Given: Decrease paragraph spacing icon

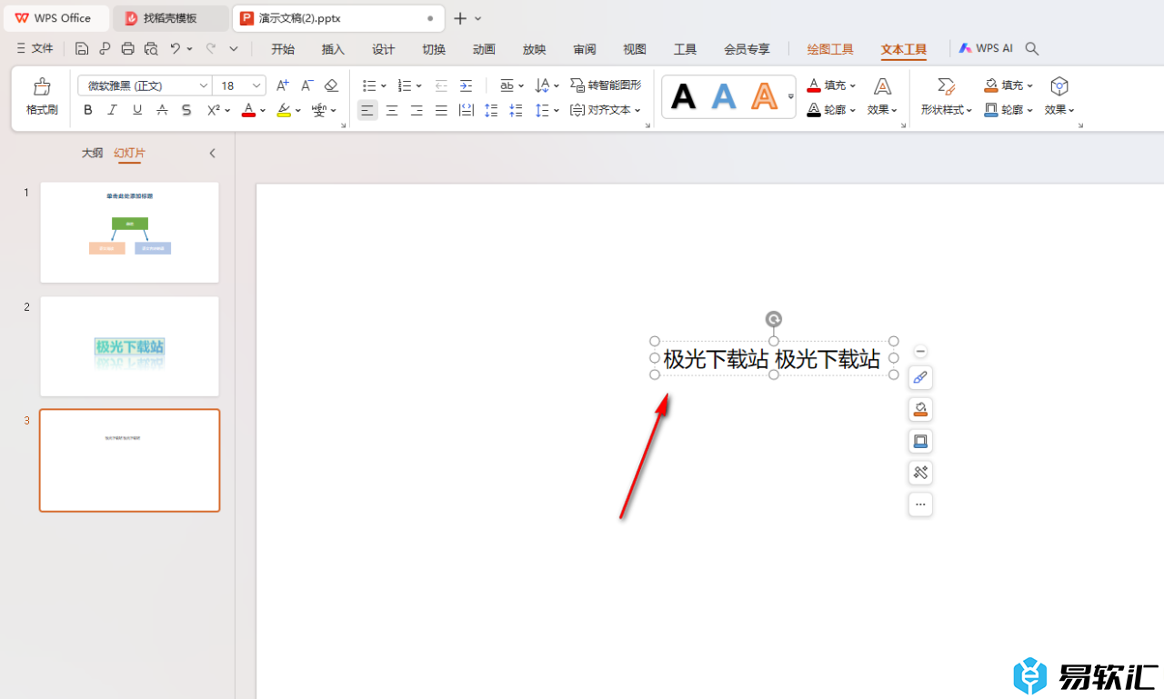Looking at the screenshot, I should tap(516, 110).
